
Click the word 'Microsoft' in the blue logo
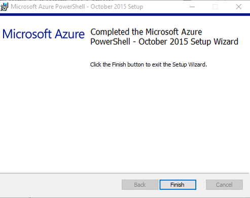[27, 34]
